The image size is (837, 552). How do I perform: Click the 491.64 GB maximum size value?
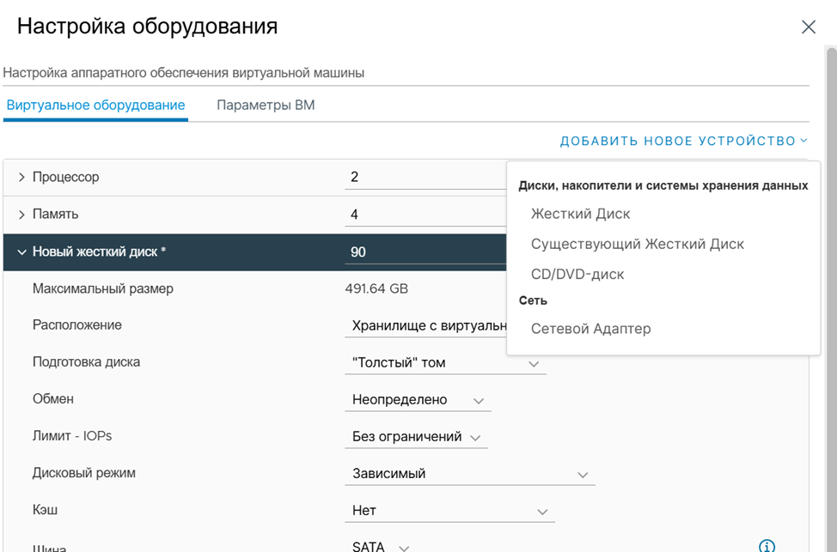coord(376,289)
